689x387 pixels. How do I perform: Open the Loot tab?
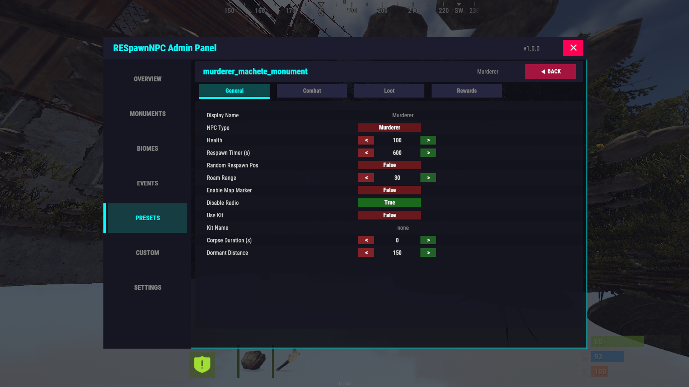click(389, 91)
